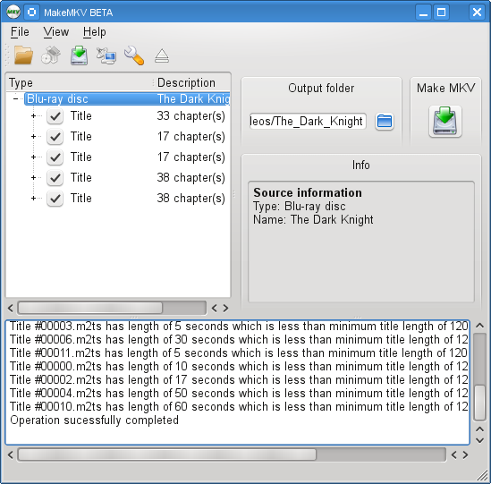
Task: Select the Blu-ray disc row
Action: (x=127, y=98)
